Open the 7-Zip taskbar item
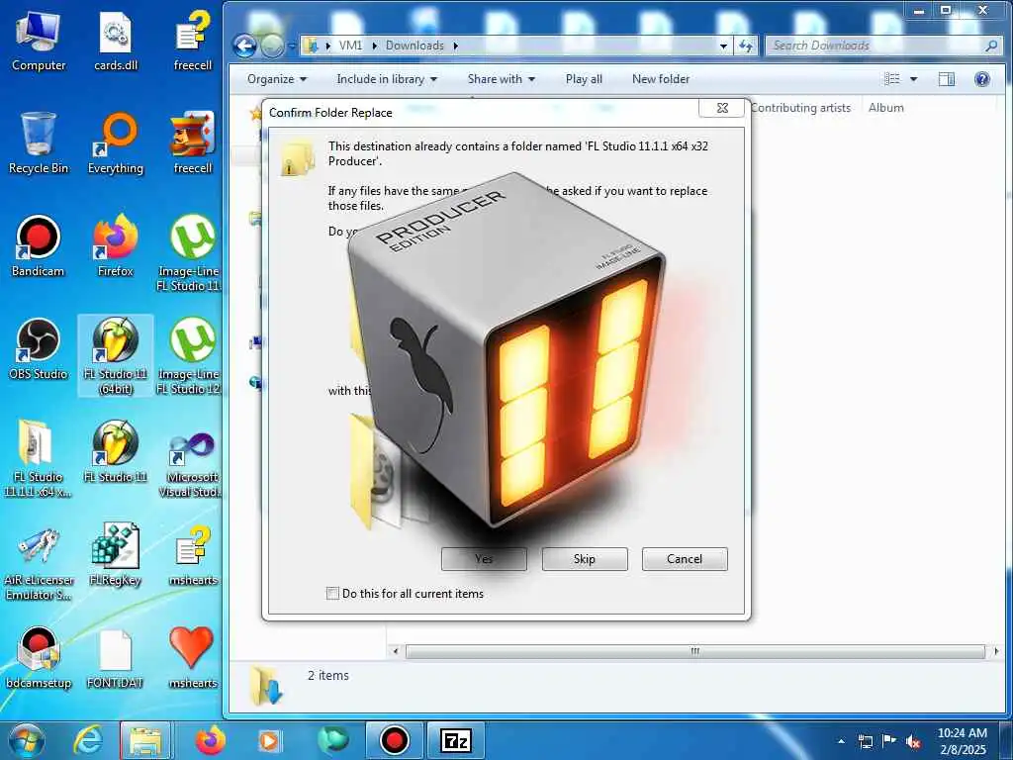This screenshot has height=760, width=1013. [x=456, y=740]
